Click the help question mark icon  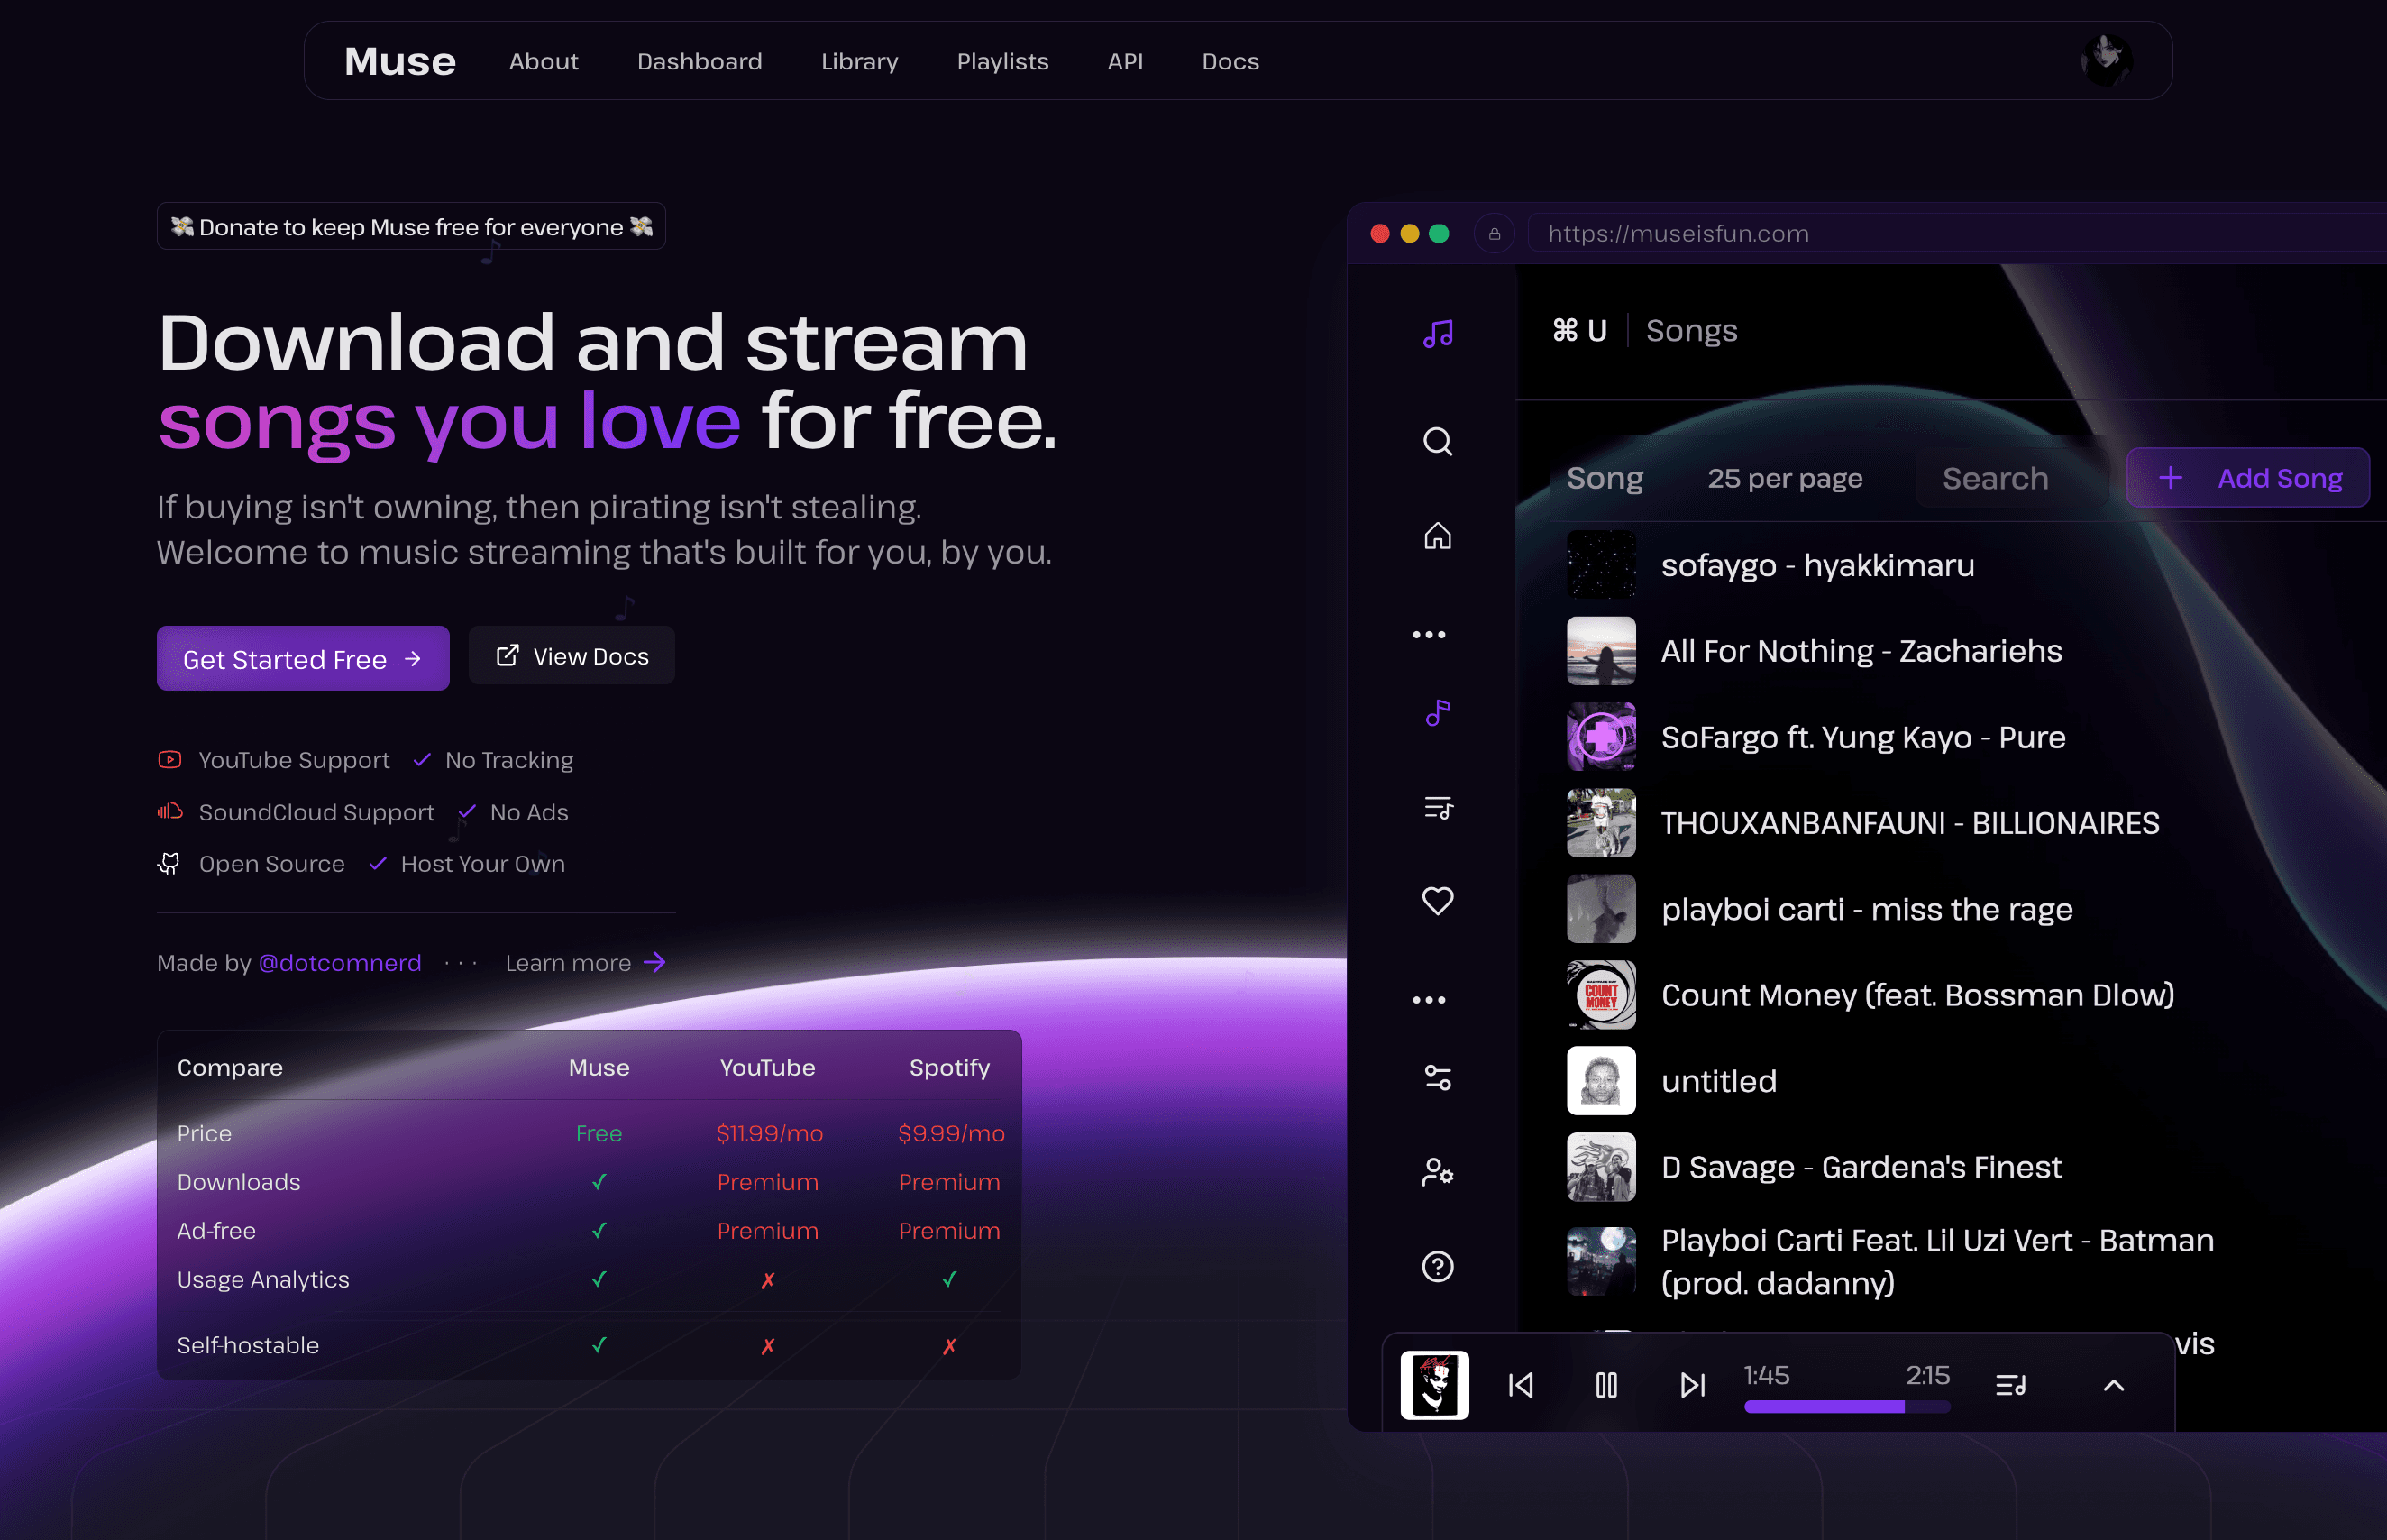pos(1438,1266)
